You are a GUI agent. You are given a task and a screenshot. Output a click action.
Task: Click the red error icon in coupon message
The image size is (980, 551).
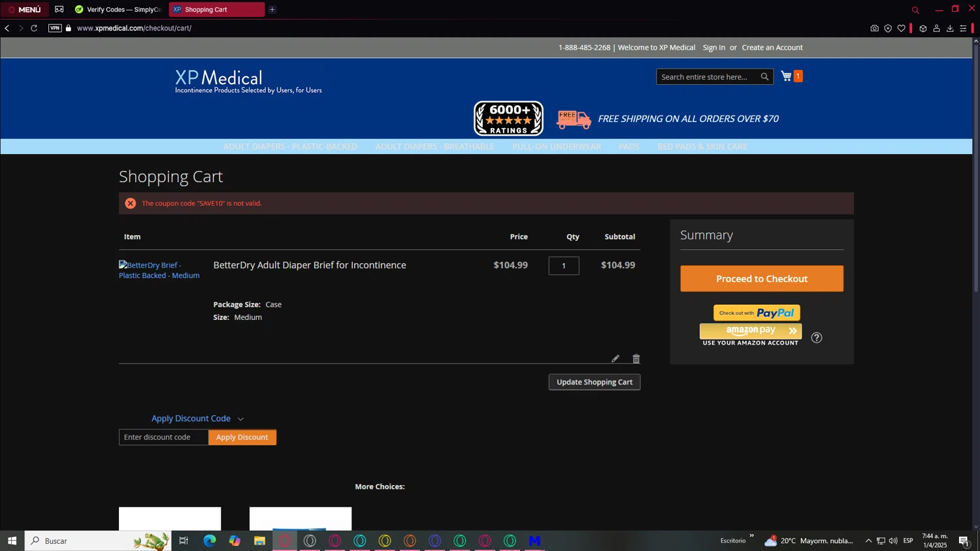click(x=131, y=203)
